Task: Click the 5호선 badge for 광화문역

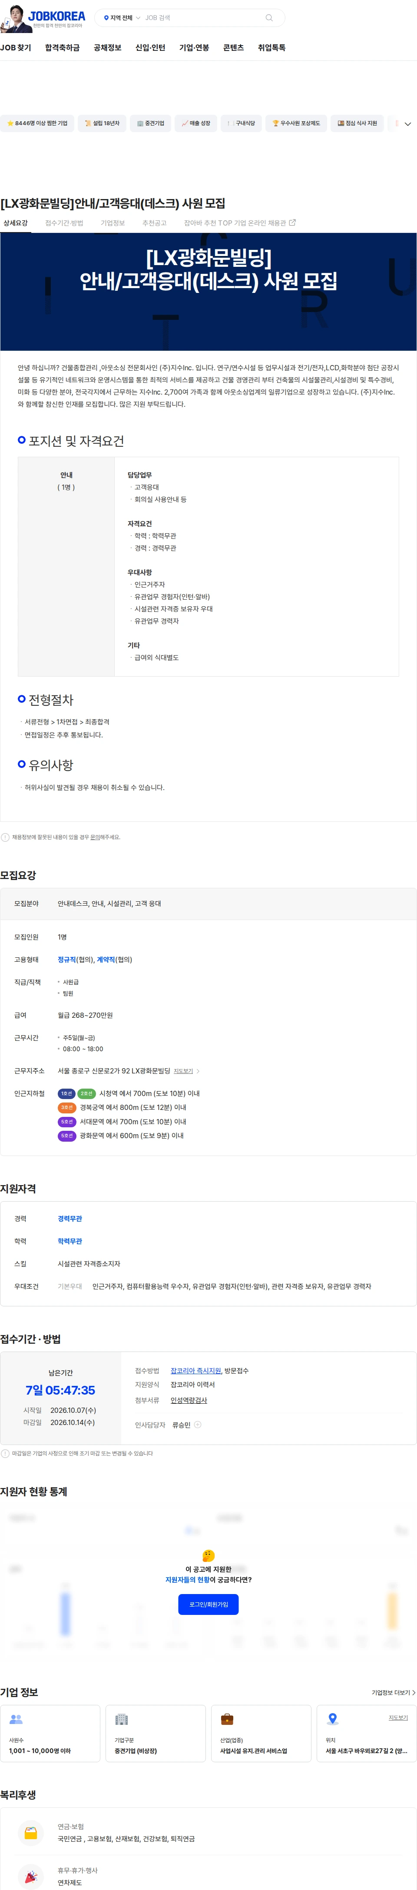Action: coord(67,1135)
